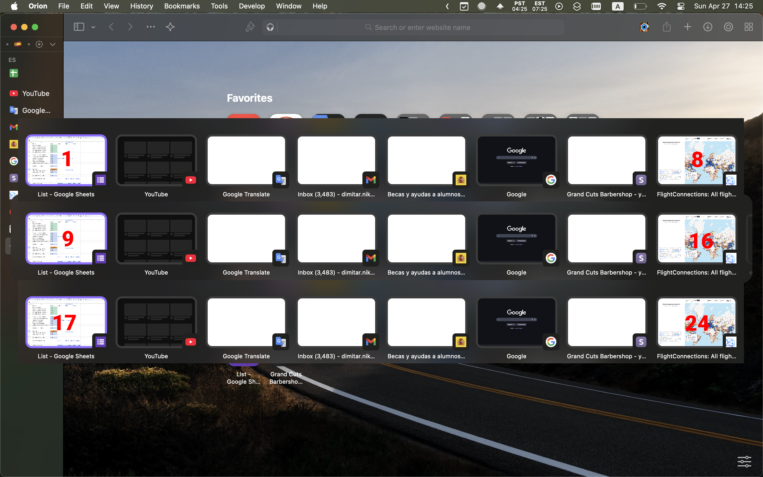Select FlightConnections thumbnail numbered 8
The image size is (763, 477).
(696, 161)
